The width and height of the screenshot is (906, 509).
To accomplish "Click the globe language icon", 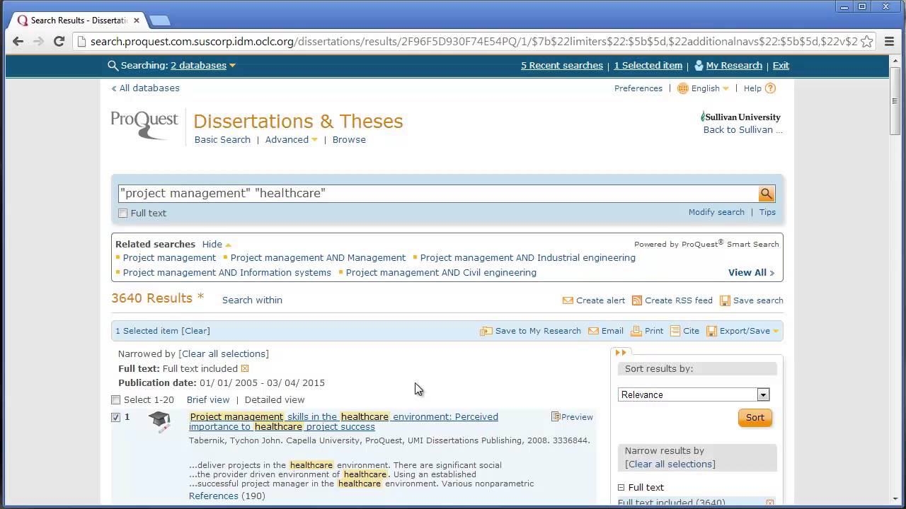I will (683, 88).
